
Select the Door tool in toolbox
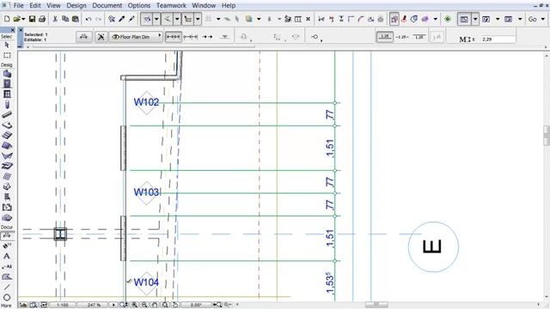coord(7,84)
